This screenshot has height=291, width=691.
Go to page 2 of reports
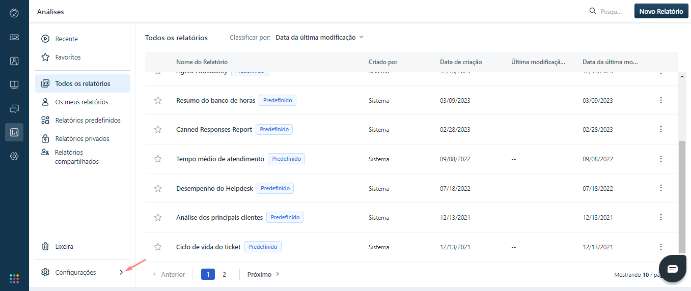224,274
